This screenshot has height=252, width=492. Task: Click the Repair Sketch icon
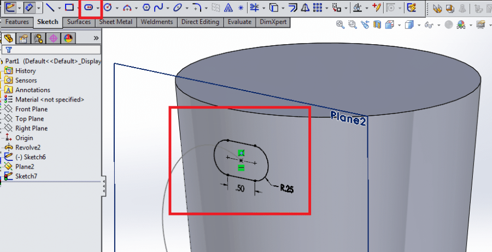tap(377, 7)
